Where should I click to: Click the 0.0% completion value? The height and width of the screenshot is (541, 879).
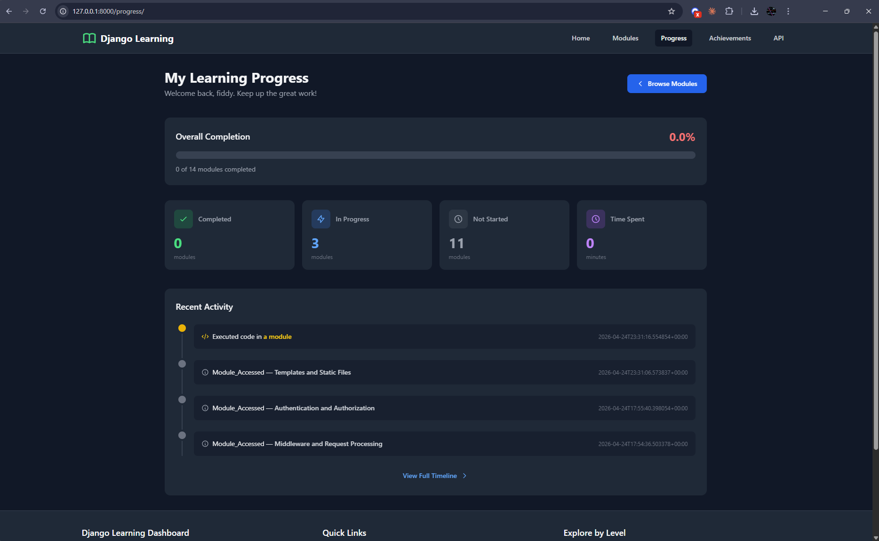coord(682,137)
